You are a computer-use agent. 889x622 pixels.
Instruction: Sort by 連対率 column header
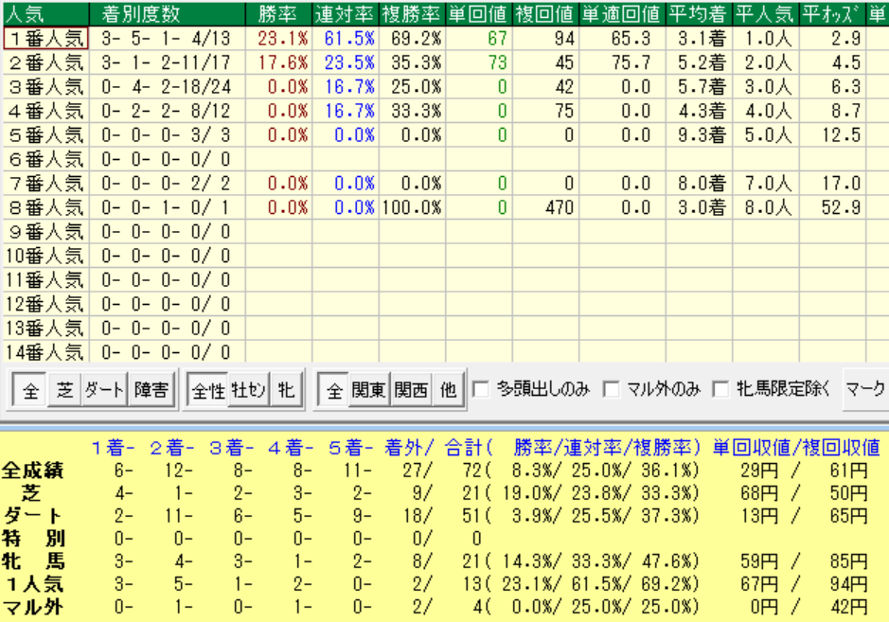pos(346,14)
